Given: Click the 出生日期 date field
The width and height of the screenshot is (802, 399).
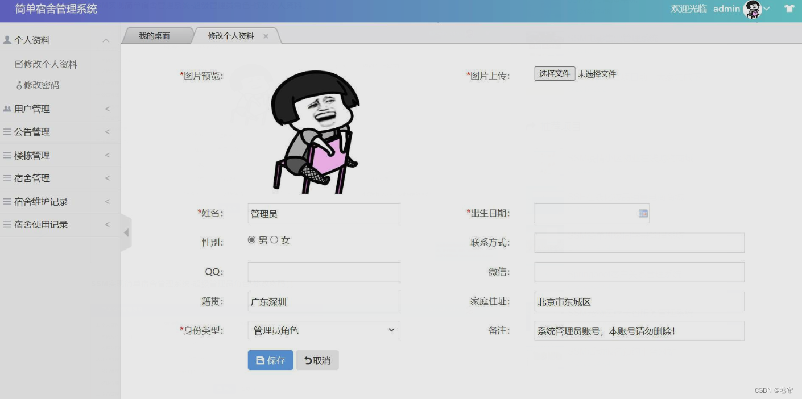Looking at the screenshot, I should (592, 214).
